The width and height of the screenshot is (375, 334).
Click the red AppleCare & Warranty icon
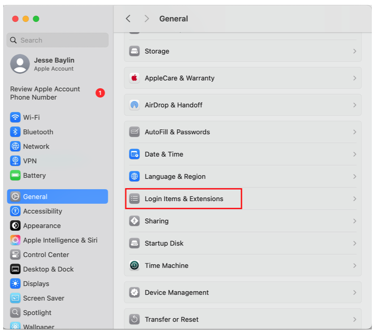click(134, 78)
